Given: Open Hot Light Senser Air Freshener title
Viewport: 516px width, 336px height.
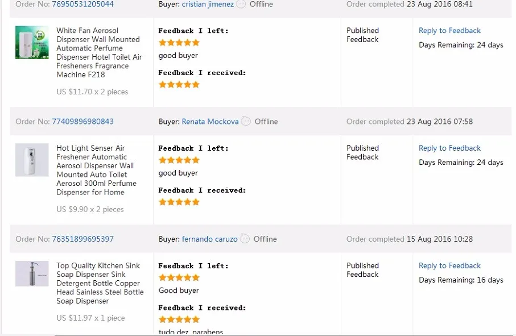Looking at the screenshot, I should pos(96,170).
